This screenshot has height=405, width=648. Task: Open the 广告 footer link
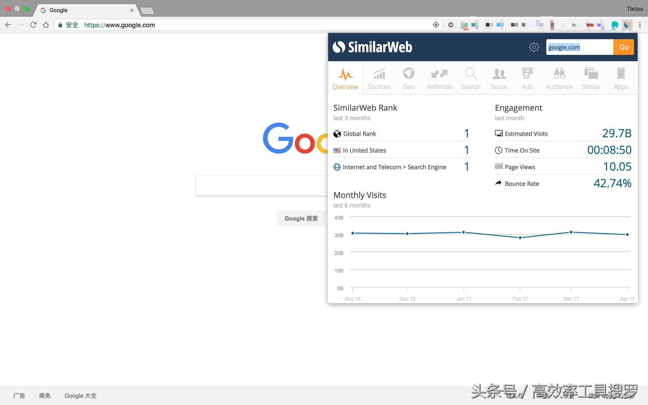(x=19, y=396)
